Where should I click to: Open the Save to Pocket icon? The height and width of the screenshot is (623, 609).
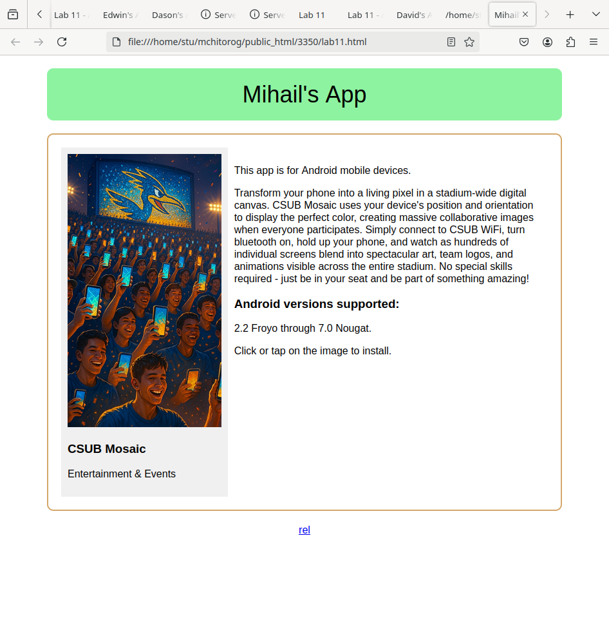click(524, 42)
